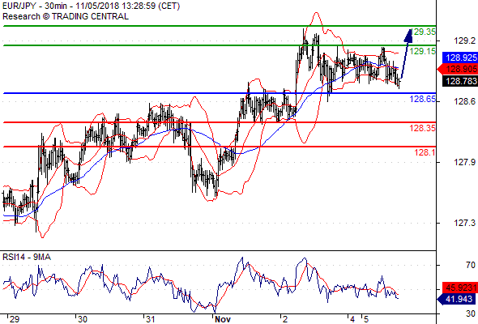This screenshot has height=324, width=478.
Task: Select the RSI axis value 30
Action: pyautogui.click(x=471, y=313)
